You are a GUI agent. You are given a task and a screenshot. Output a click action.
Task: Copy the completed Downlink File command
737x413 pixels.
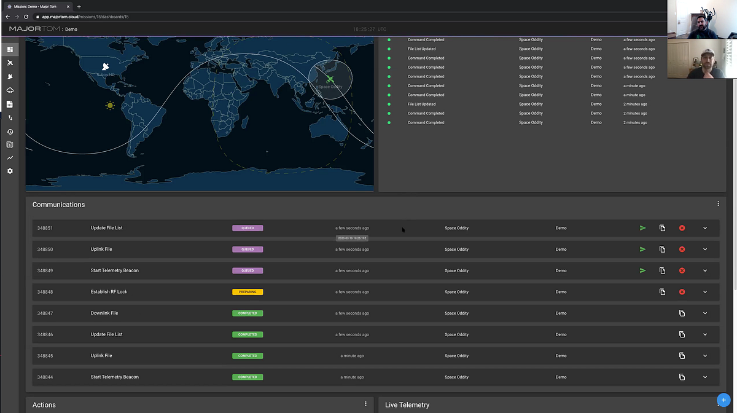682,313
